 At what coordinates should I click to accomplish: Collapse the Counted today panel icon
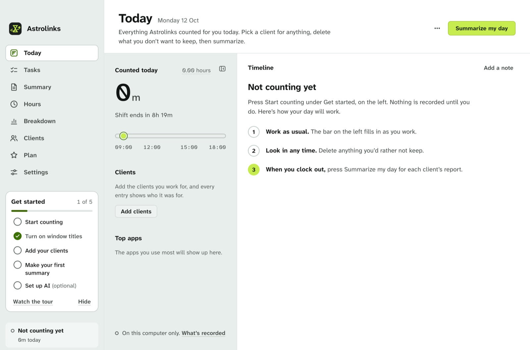click(x=222, y=69)
